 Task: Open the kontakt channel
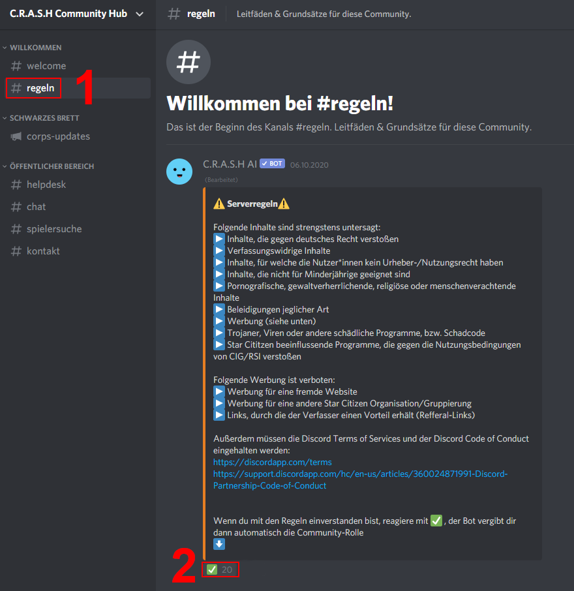click(78, 251)
